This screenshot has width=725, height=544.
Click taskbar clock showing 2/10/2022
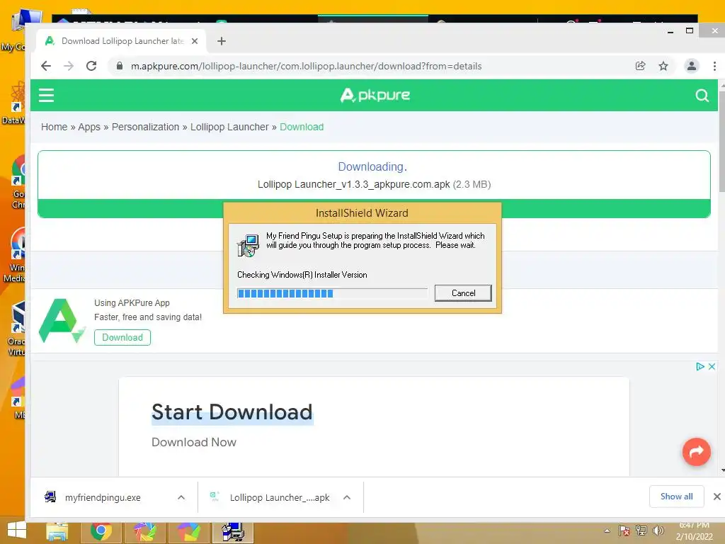coord(694,531)
